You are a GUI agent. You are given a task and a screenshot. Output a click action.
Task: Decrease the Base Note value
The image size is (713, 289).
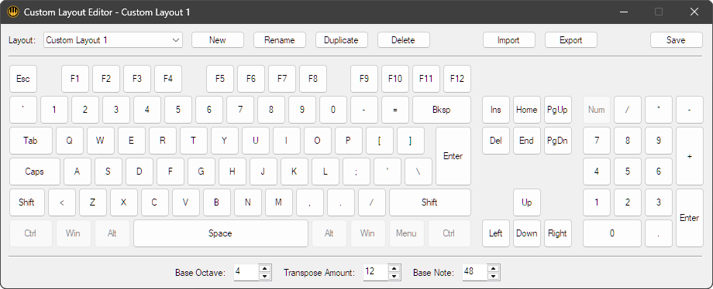(494, 277)
